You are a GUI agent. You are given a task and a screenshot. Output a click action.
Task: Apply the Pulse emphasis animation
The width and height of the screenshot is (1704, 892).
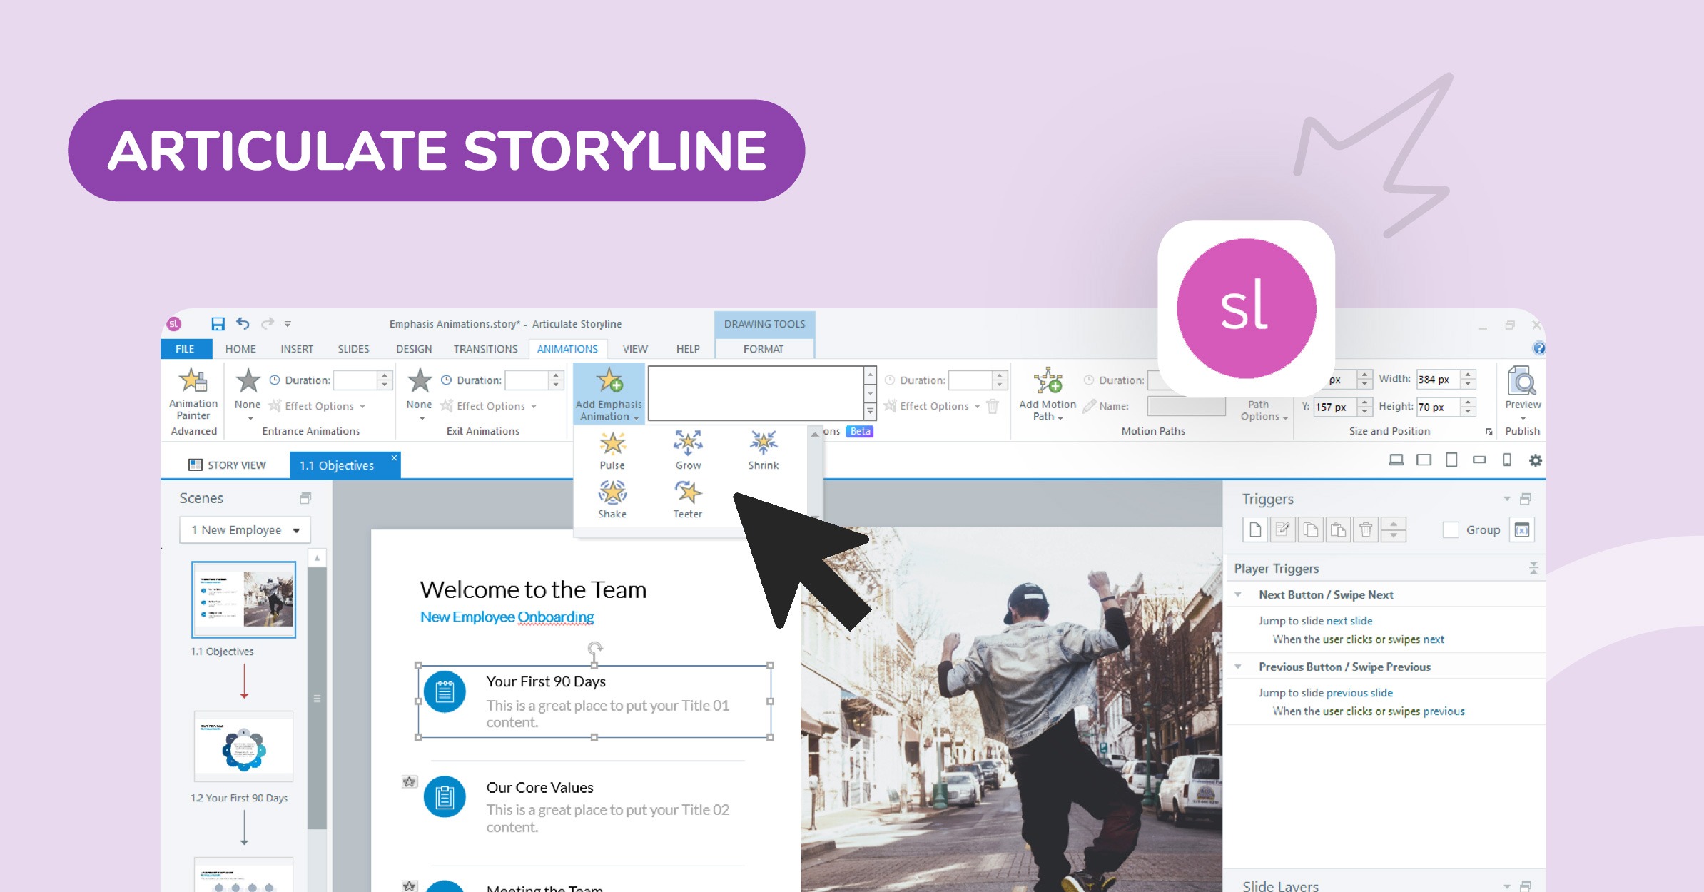coord(612,450)
